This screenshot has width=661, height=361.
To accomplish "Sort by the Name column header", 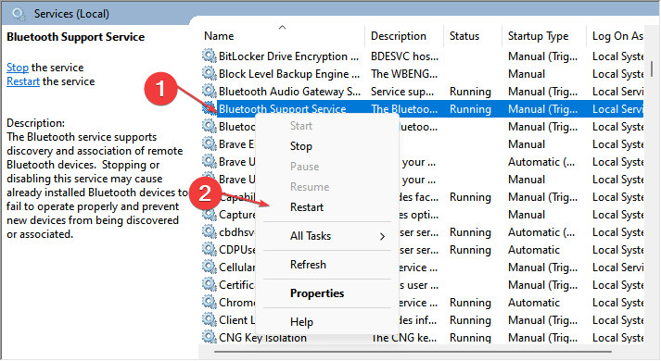I will click(x=219, y=36).
